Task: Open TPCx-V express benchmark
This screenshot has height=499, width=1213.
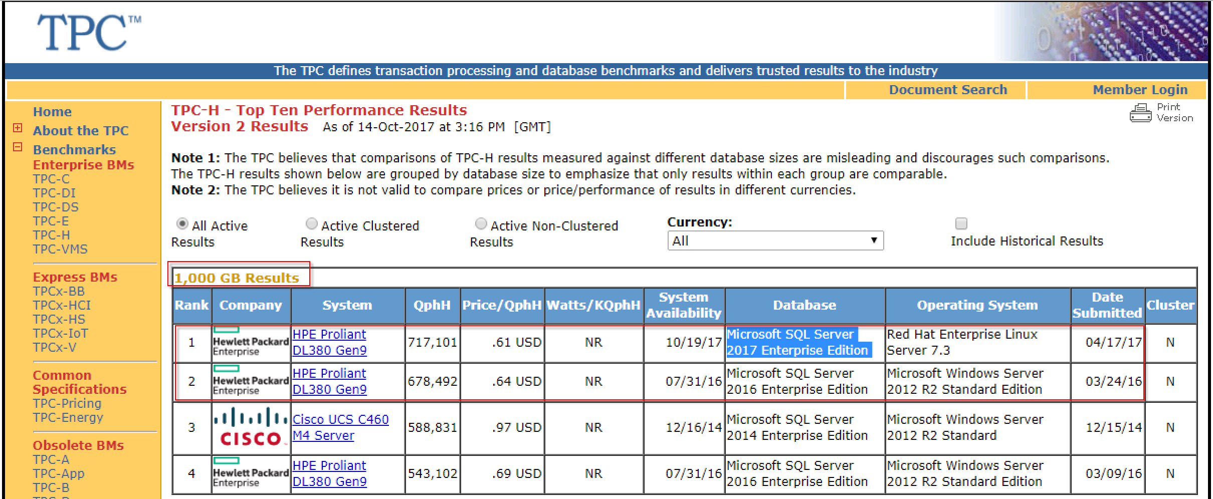Action: click(x=55, y=348)
